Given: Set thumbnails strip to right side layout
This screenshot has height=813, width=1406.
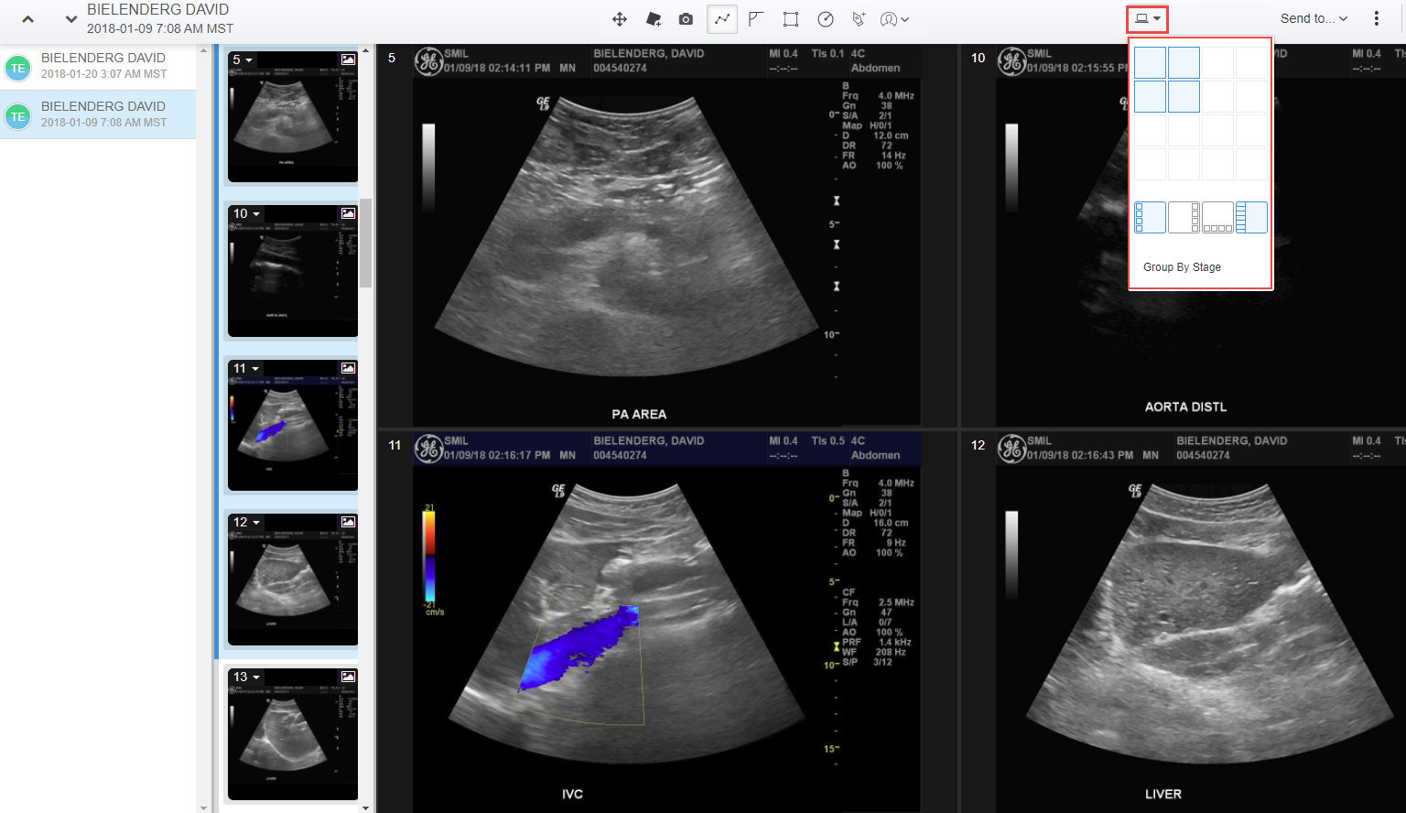Looking at the screenshot, I should coord(1184,217).
